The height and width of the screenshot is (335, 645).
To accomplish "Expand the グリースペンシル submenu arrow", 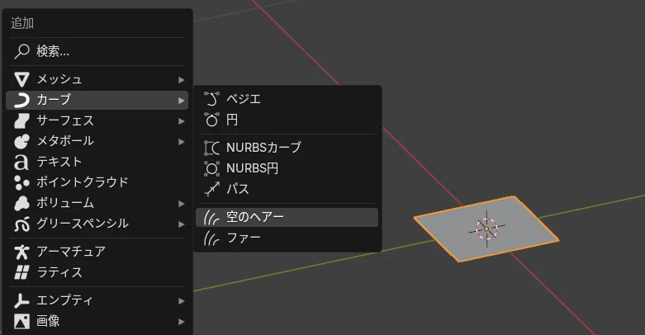I will point(182,224).
